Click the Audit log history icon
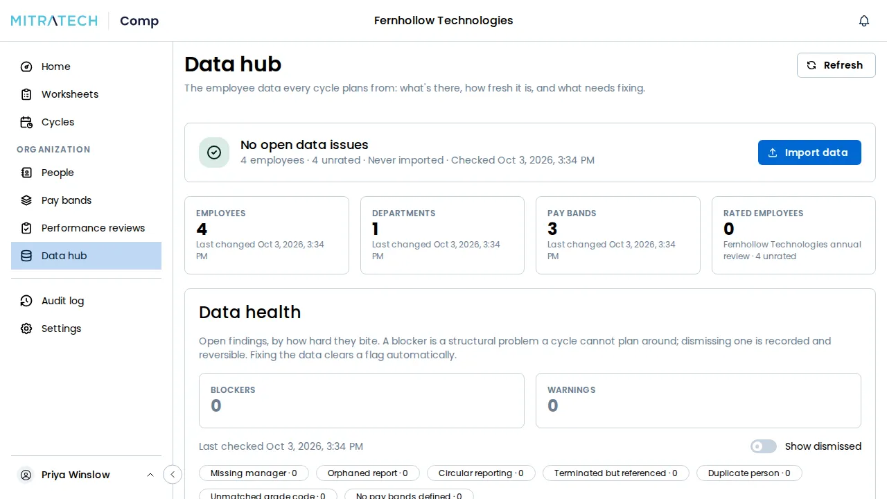887x499 pixels. [26, 301]
